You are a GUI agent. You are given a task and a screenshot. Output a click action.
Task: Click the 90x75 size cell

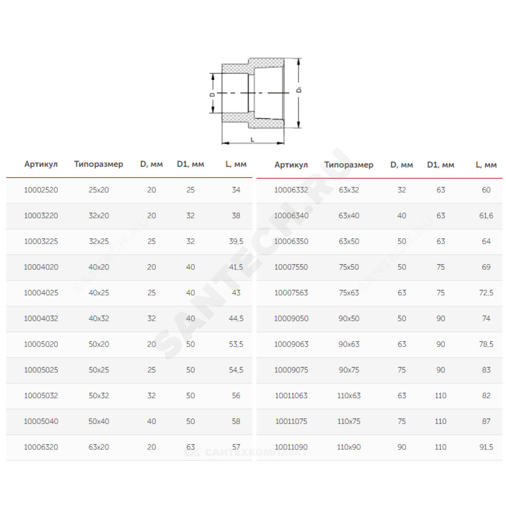coord(349,370)
